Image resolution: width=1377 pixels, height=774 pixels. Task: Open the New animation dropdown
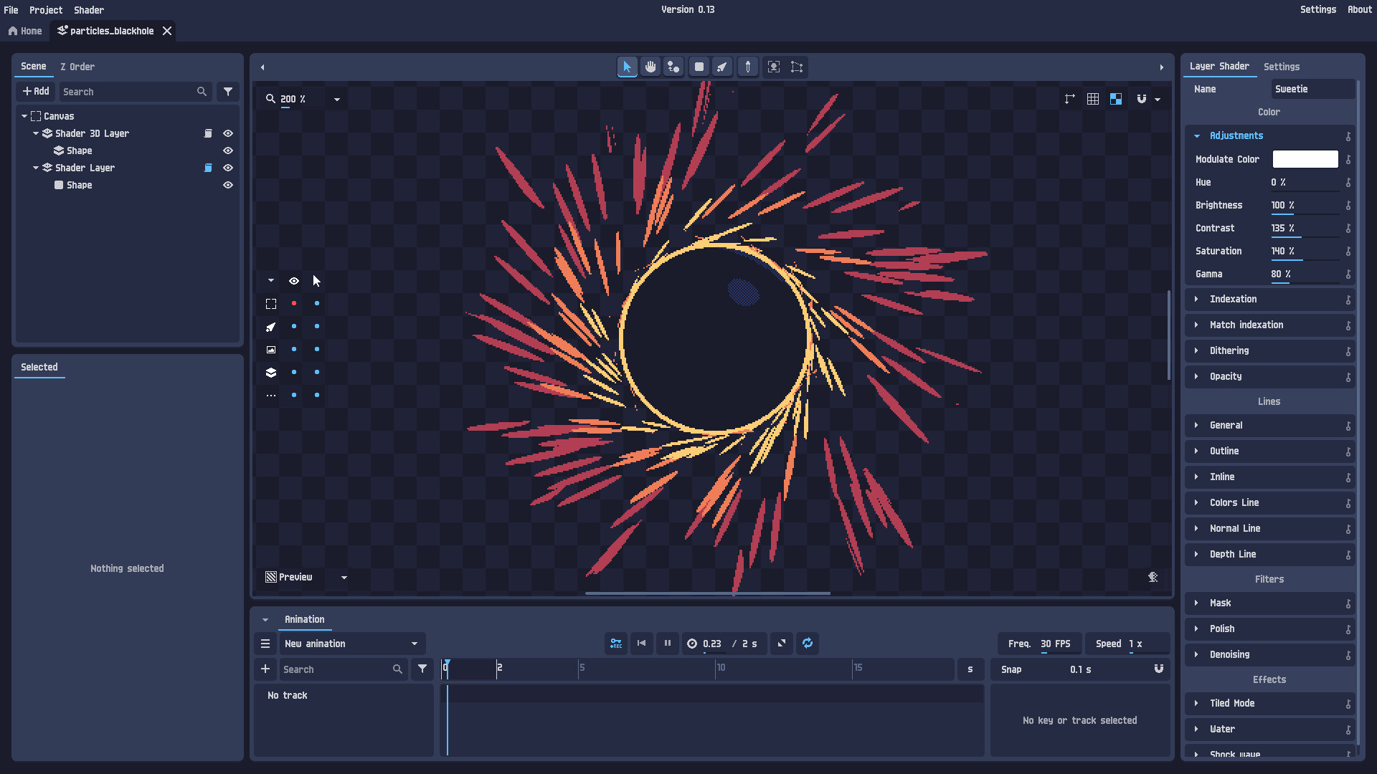(414, 644)
